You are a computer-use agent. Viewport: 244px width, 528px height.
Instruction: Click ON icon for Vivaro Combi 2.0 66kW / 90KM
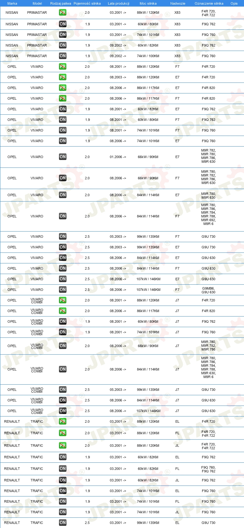click(x=63, y=346)
